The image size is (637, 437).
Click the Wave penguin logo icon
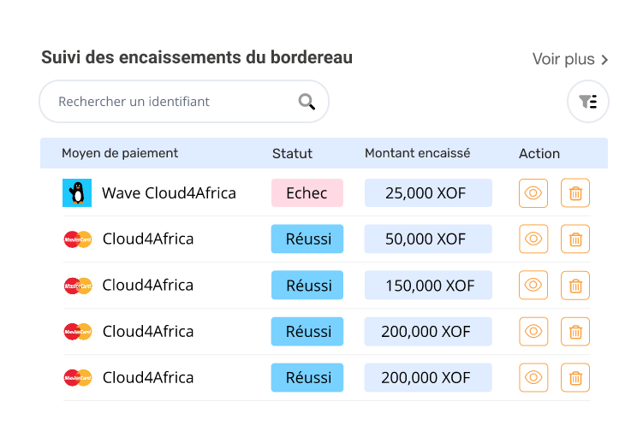pyautogui.click(x=77, y=193)
